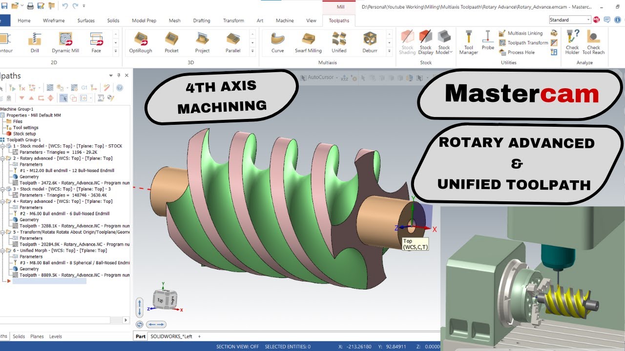Launch the Probe utility
This screenshot has height=351, width=625.
coord(488,40)
